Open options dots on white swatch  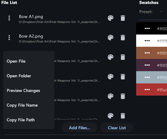147,41
